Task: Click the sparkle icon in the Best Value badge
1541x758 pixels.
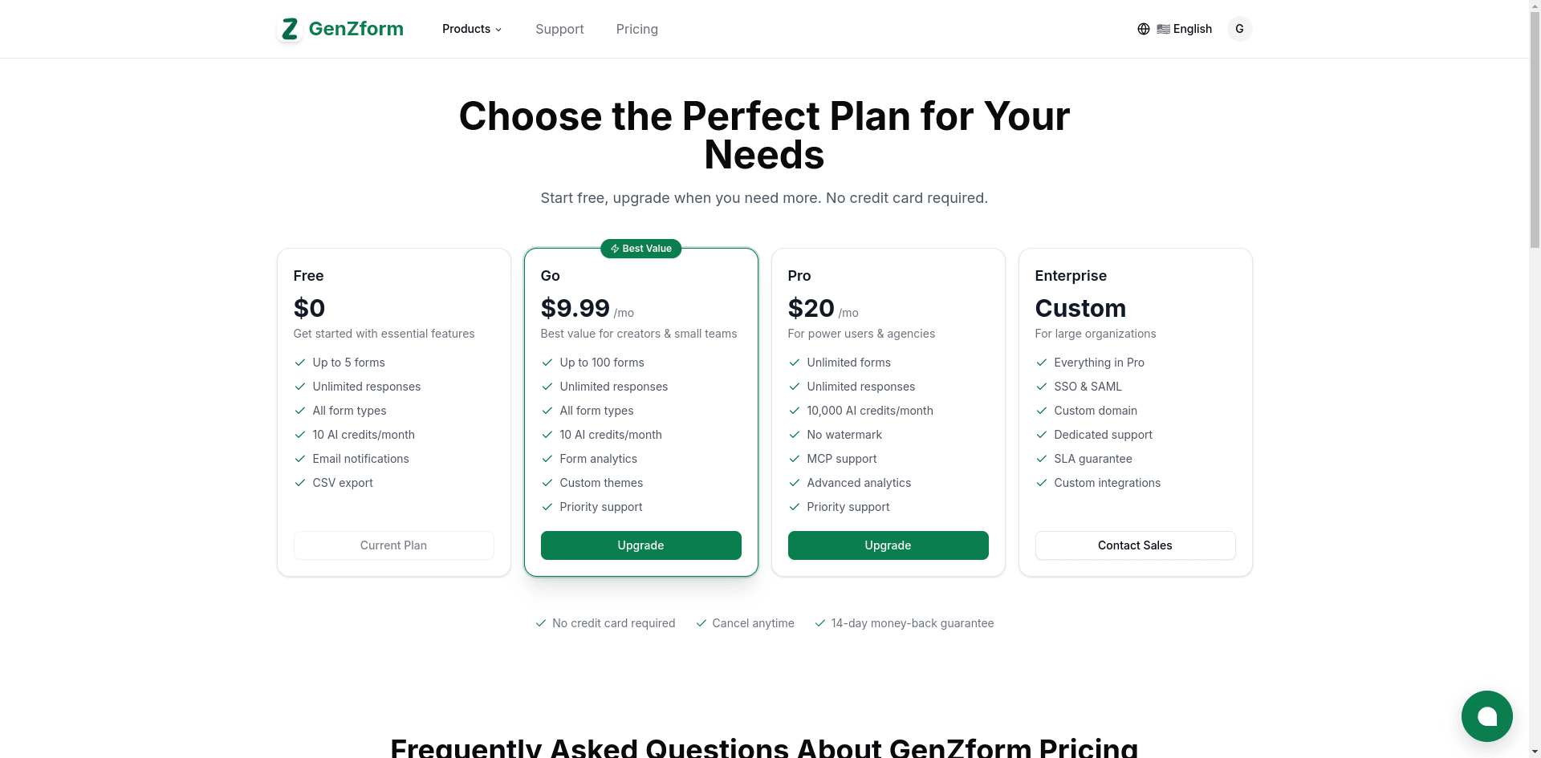Action: pyautogui.click(x=614, y=249)
